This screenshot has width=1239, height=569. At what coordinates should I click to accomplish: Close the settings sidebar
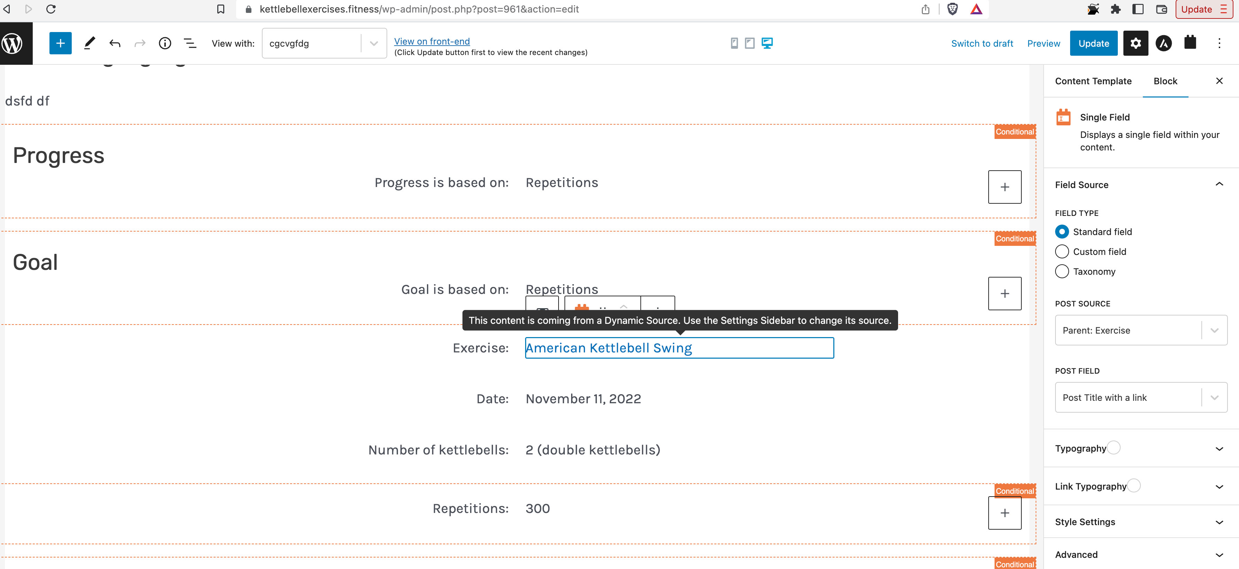click(1219, 81)
